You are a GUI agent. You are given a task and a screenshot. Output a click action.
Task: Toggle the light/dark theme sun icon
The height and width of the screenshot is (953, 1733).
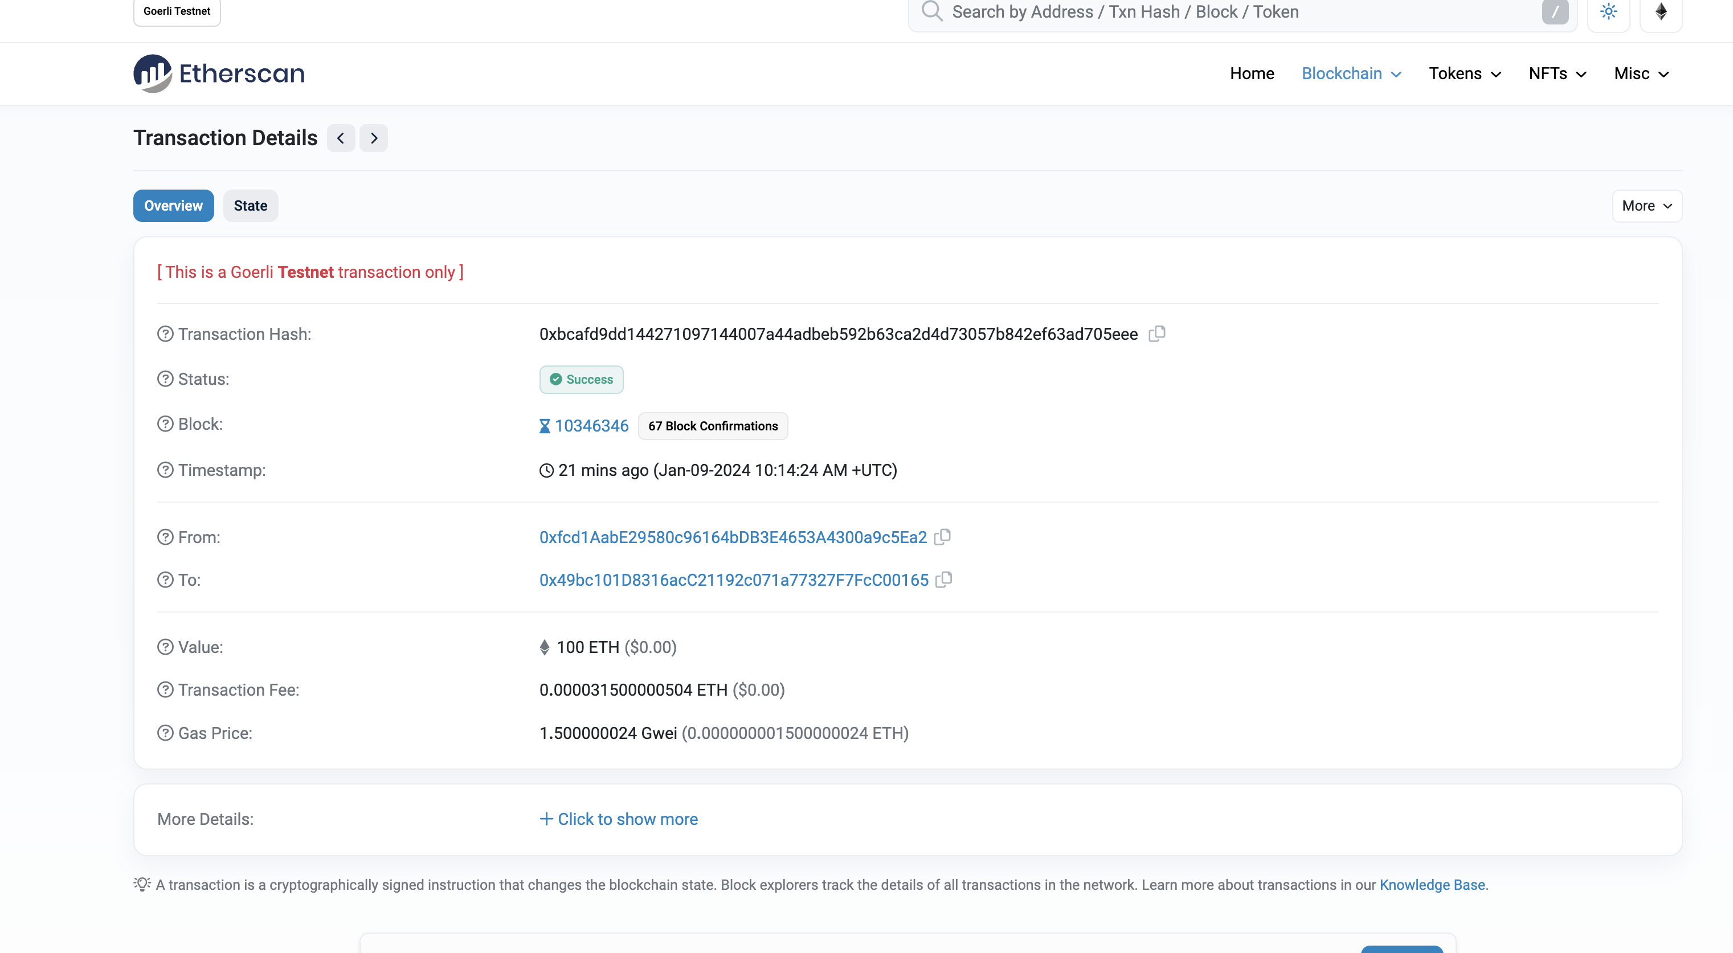pyautogui.click(x=1608, y=12)
